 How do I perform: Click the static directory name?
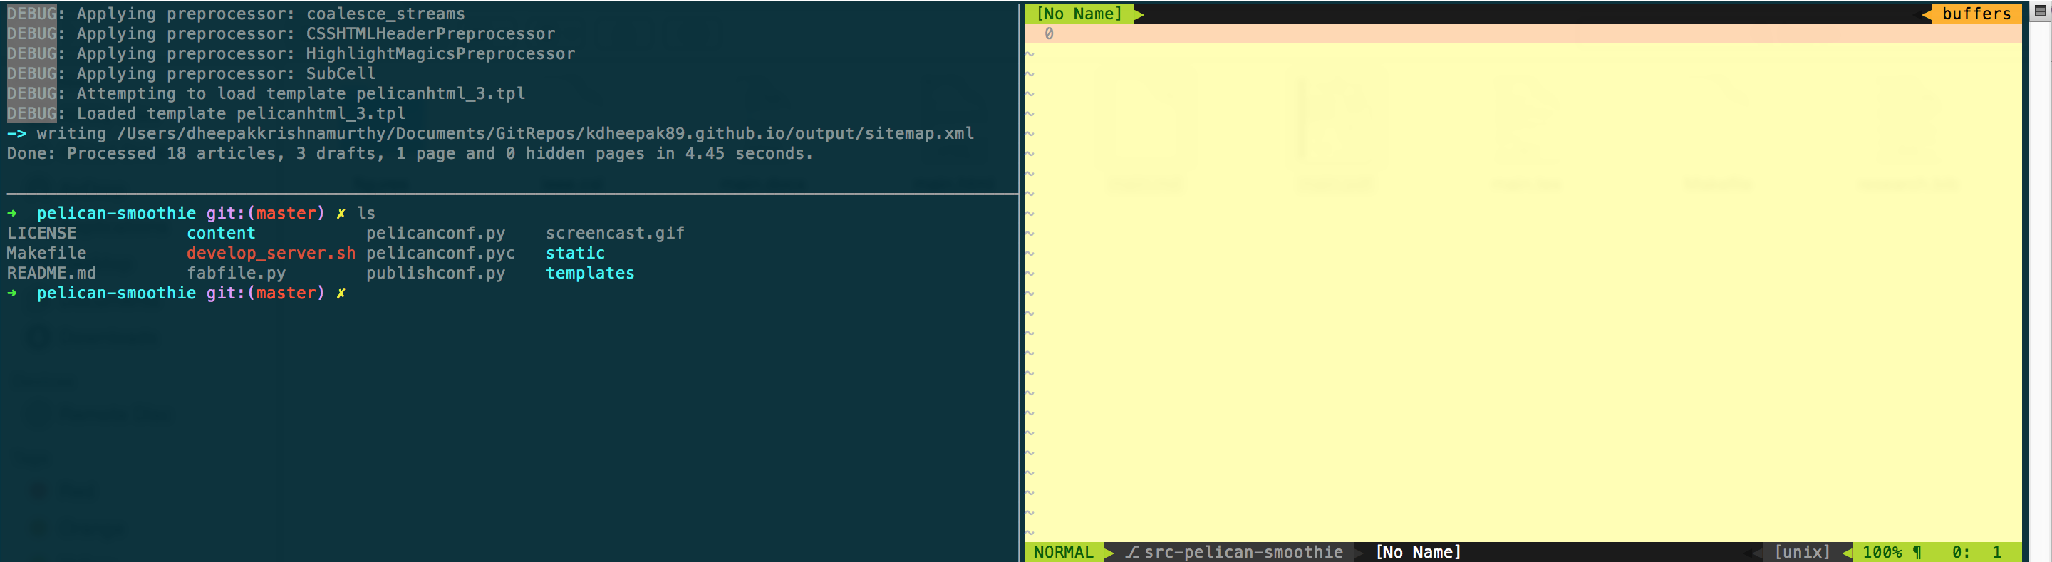click(574, 253)
